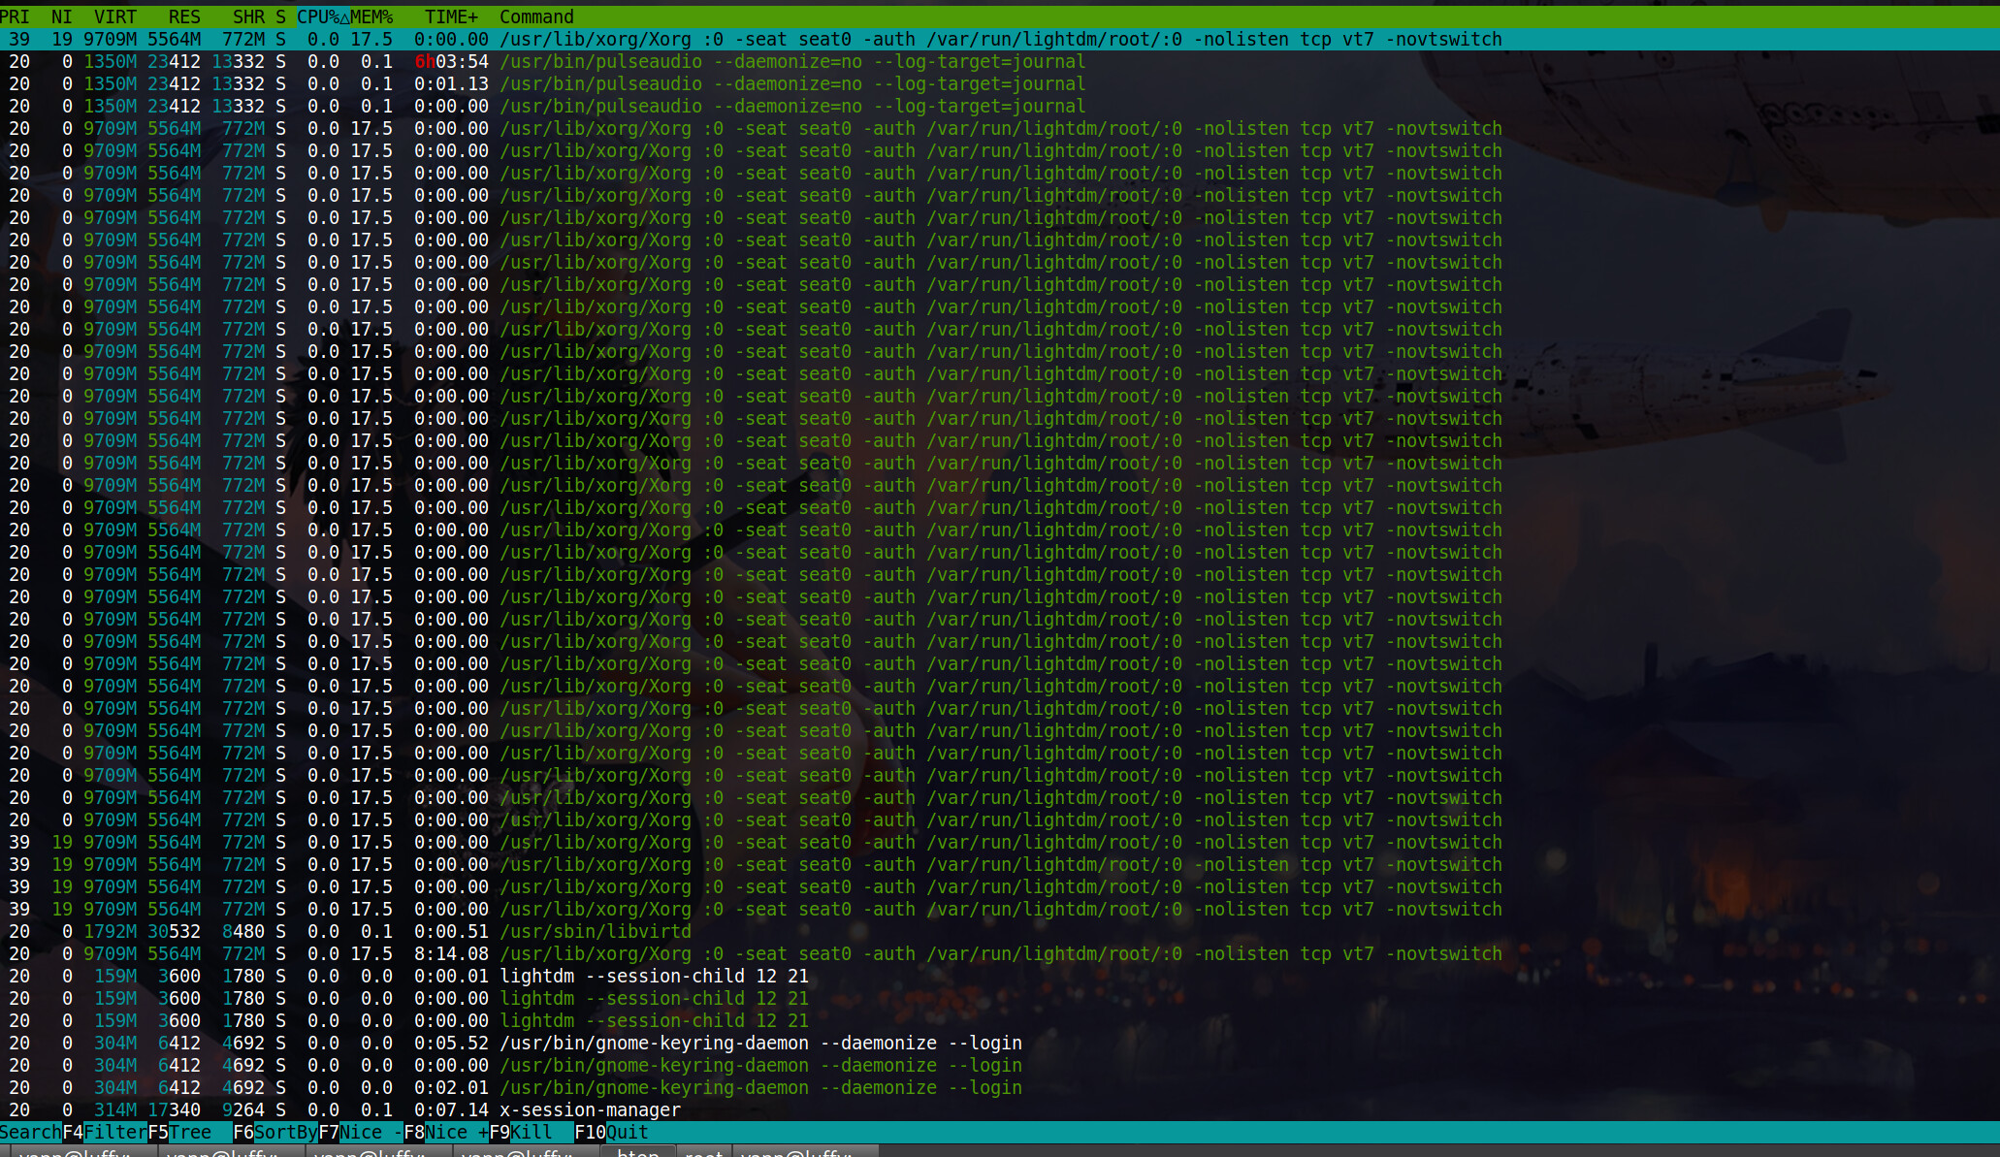Select the /usr/sbin/libvirtd process row
The image size is (2000, 1157).
pyautogui.click(x=1000, y=931)
